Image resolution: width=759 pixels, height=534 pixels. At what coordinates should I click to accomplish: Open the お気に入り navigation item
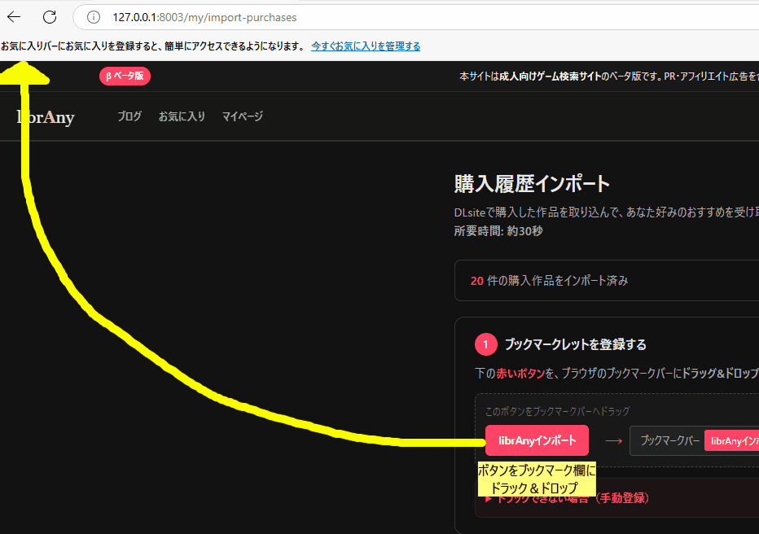(182, 116)
